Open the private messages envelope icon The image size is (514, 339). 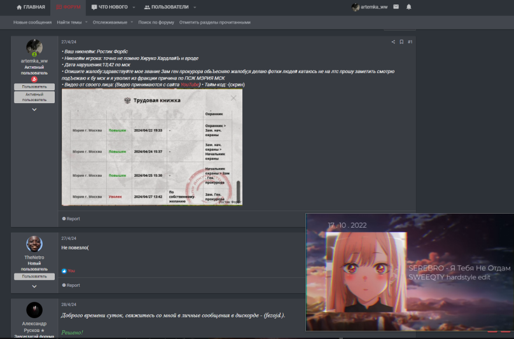click(x=396, y=7)
